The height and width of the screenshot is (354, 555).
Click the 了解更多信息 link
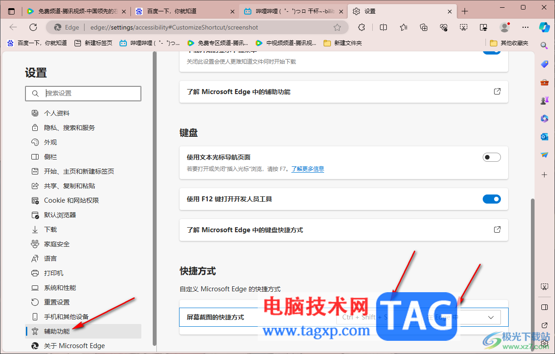pos(307,169)
